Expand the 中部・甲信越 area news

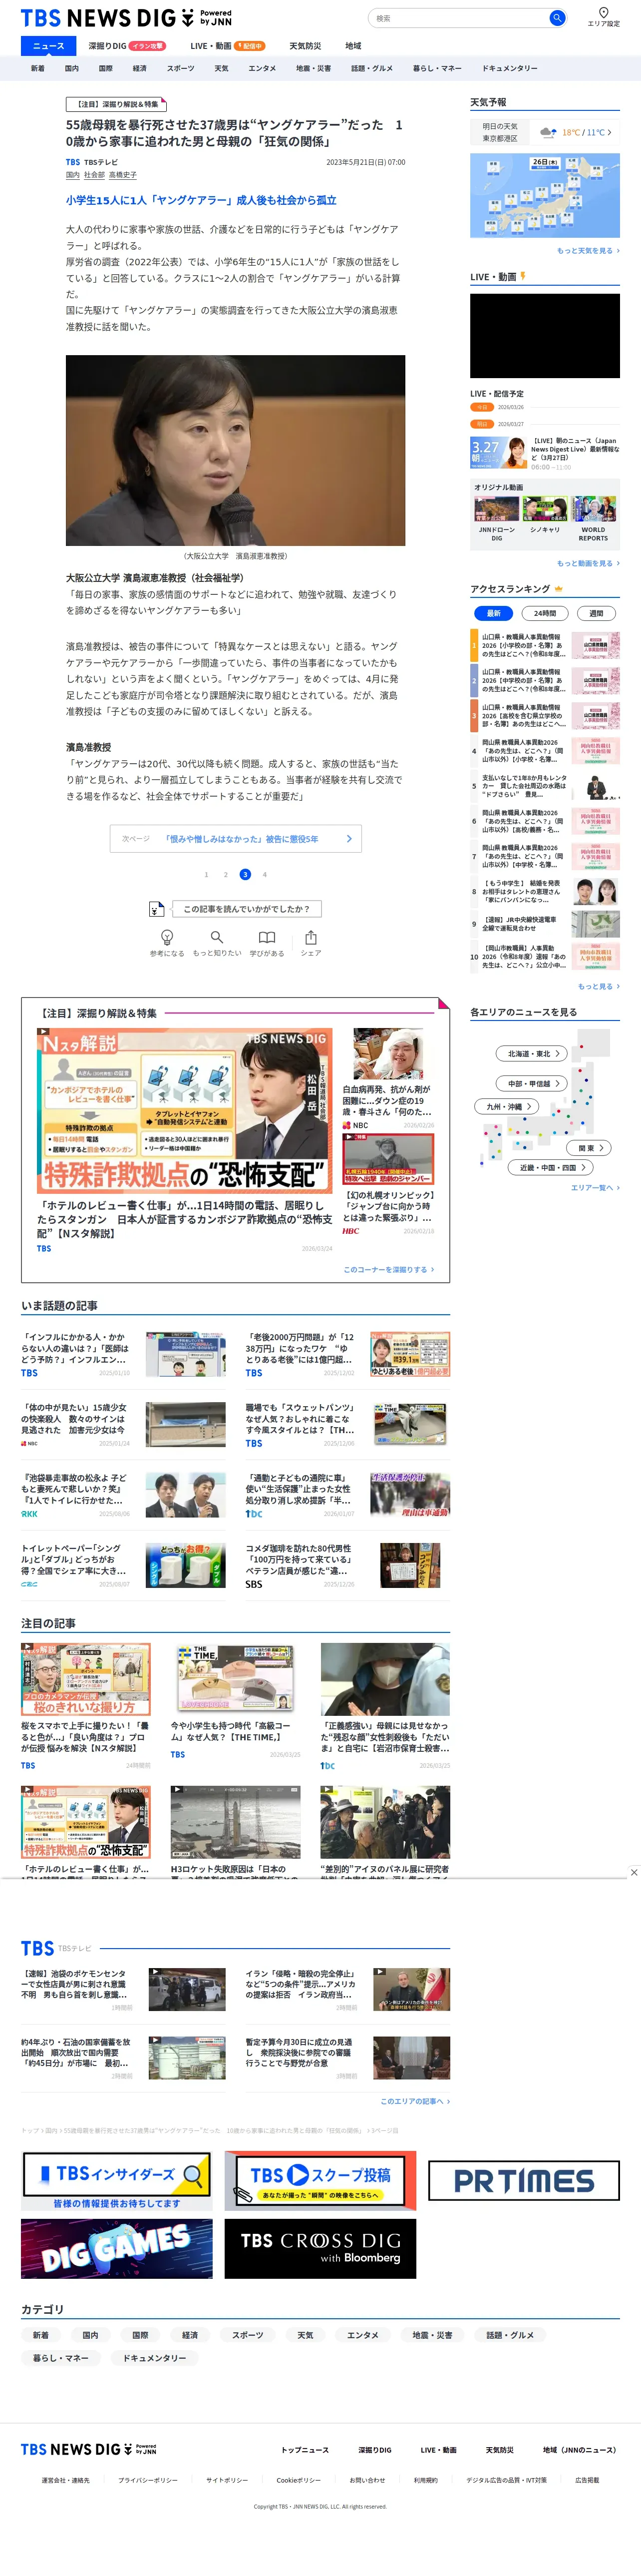(x=532, y=1083)
